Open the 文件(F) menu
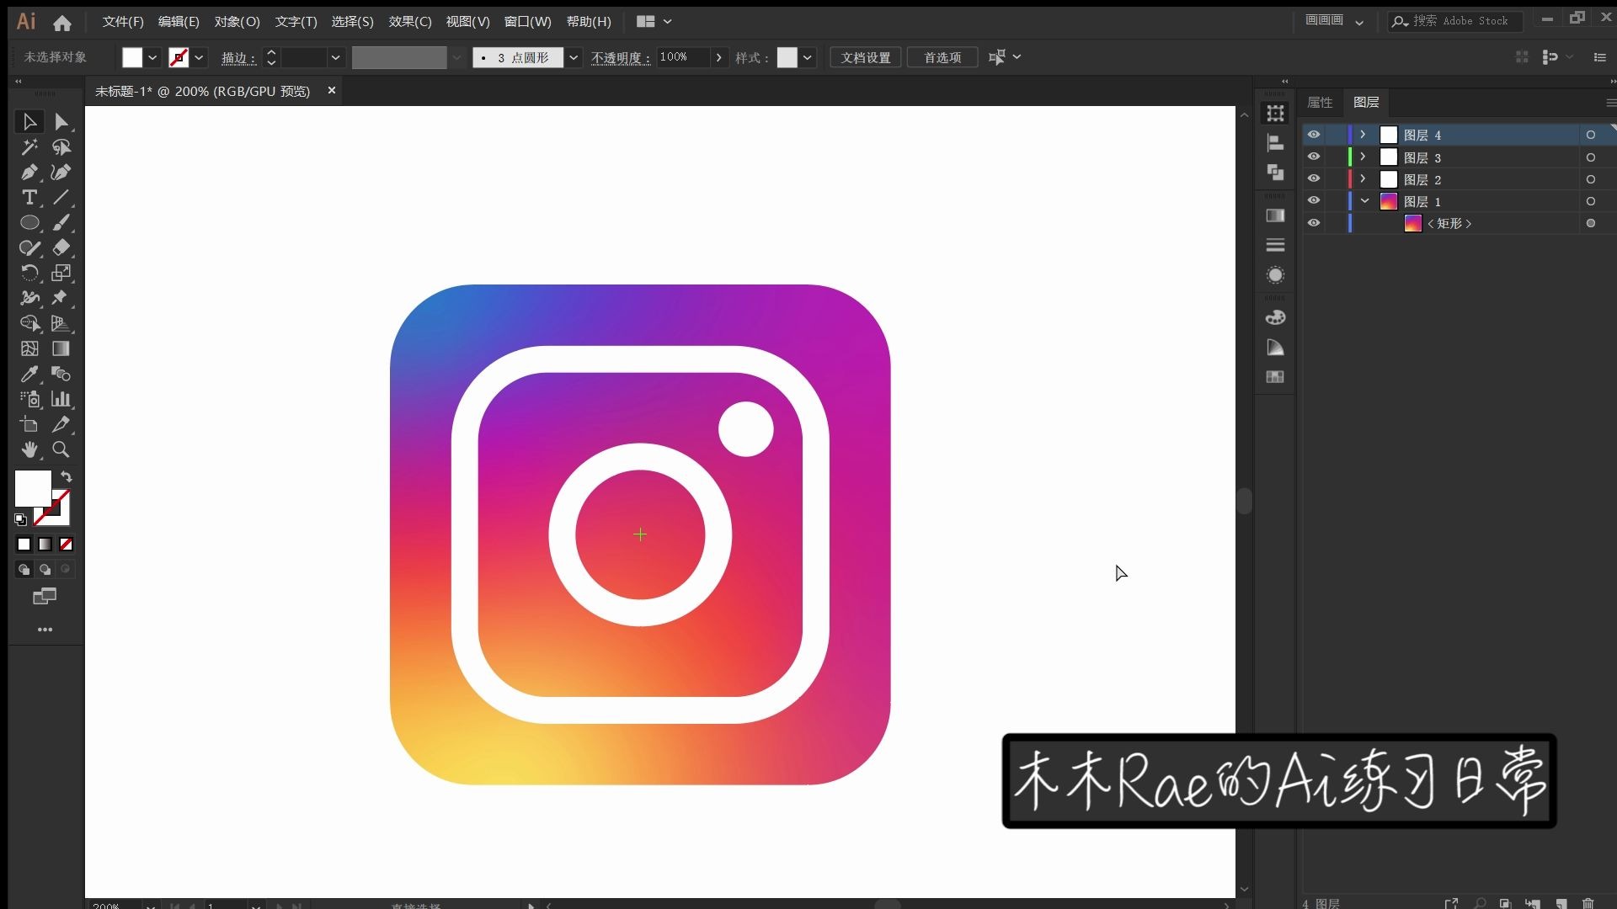This screenshot has height=909, width=1617. [123, 22]
